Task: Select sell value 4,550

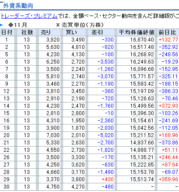Action: tap(53, 150)
